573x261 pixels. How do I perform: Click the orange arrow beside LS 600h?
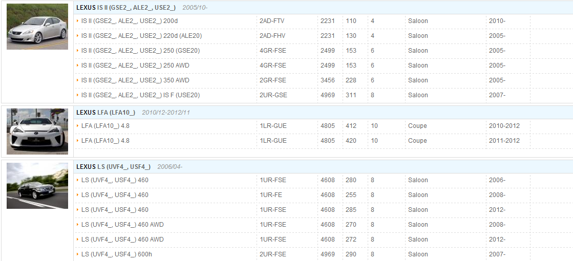tap(78, 254)
